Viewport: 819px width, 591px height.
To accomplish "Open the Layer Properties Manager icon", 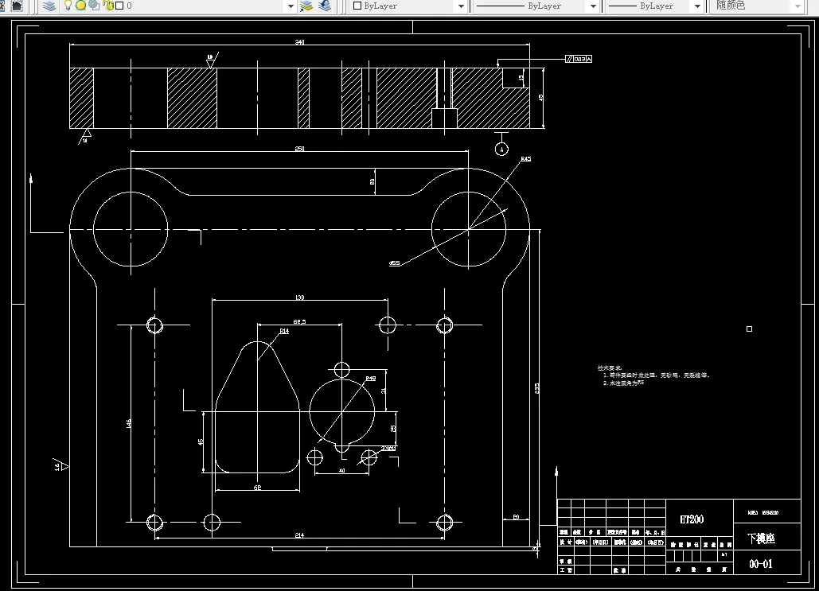I will point(49,6).
